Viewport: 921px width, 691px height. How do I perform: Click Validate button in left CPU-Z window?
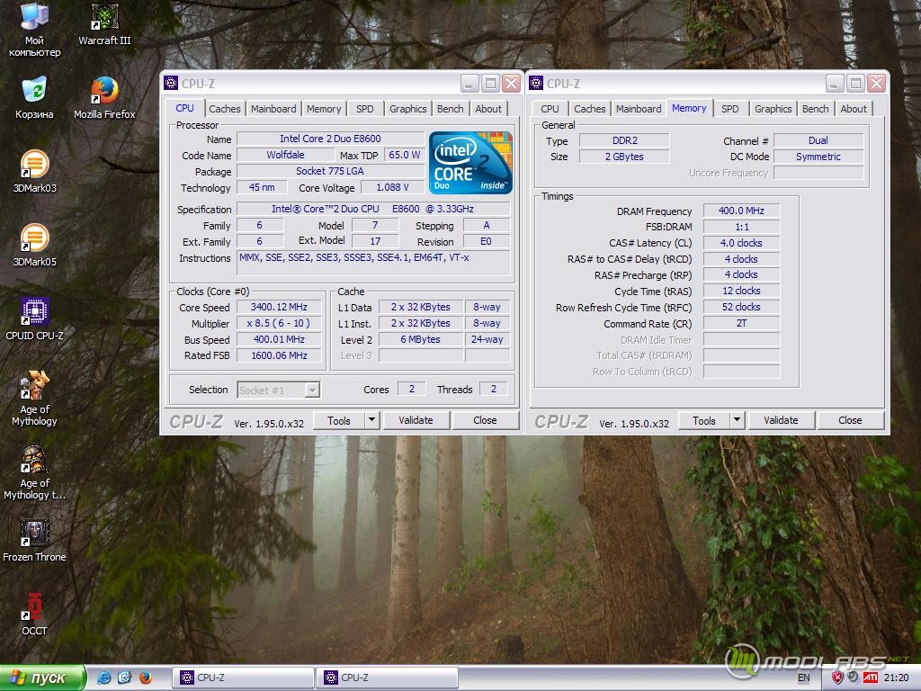tap(416, 420)
